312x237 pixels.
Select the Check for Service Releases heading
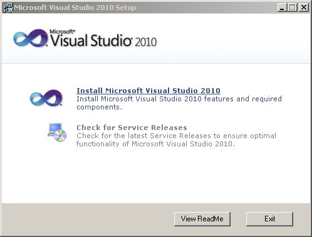coord(132,128)
